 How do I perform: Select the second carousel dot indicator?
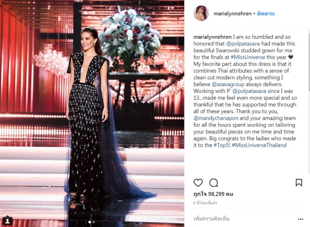click(94, 222)
